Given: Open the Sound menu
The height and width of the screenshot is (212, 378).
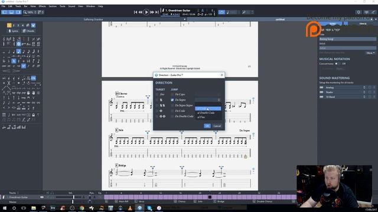Looking at the screenshot, I should [71, 6].
